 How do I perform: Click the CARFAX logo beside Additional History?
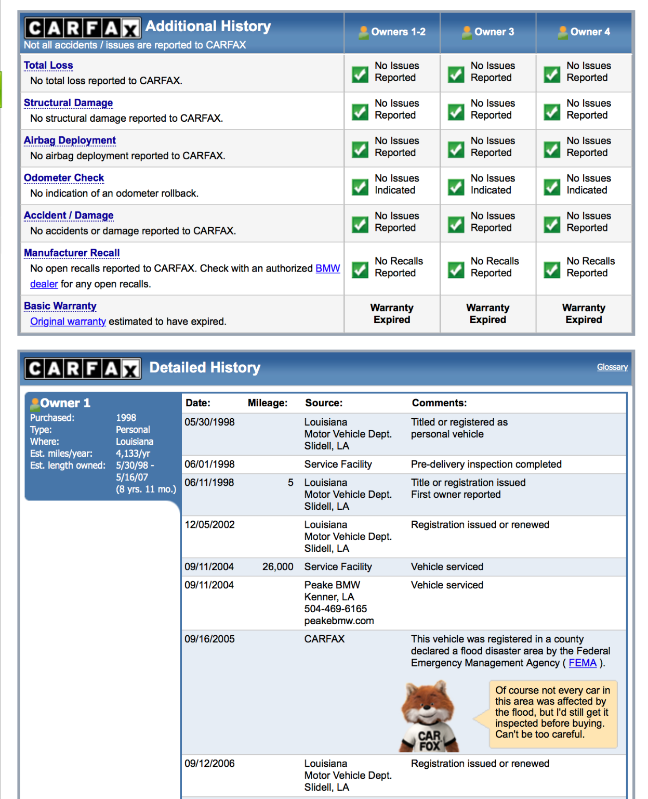tap(83, 28)
